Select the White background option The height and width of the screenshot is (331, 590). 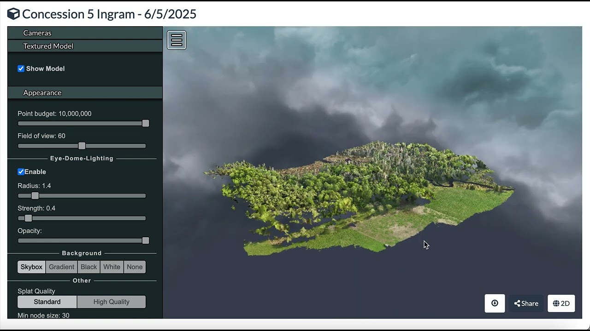click(x=112, y=267)
